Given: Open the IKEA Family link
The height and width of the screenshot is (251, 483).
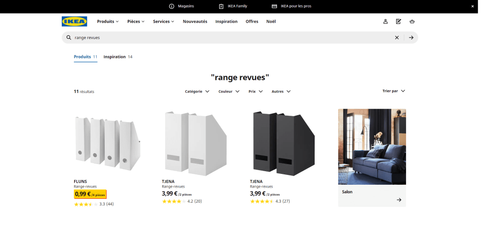Looking at the screenshot, I should pos(233,6).
